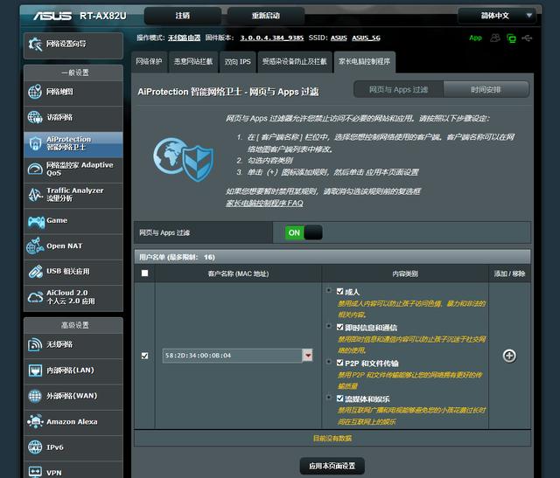The width and height of the screenshot is (560, 478).
Task: Open the client MAC address dropdown arrow
Action: [307, 356]
